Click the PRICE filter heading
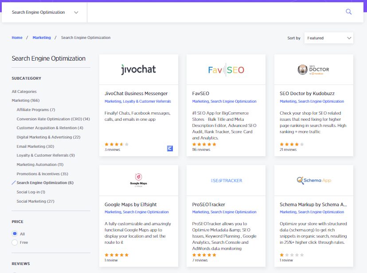The image size is (367, 273). pyautogui.click(x=18, y=222)
